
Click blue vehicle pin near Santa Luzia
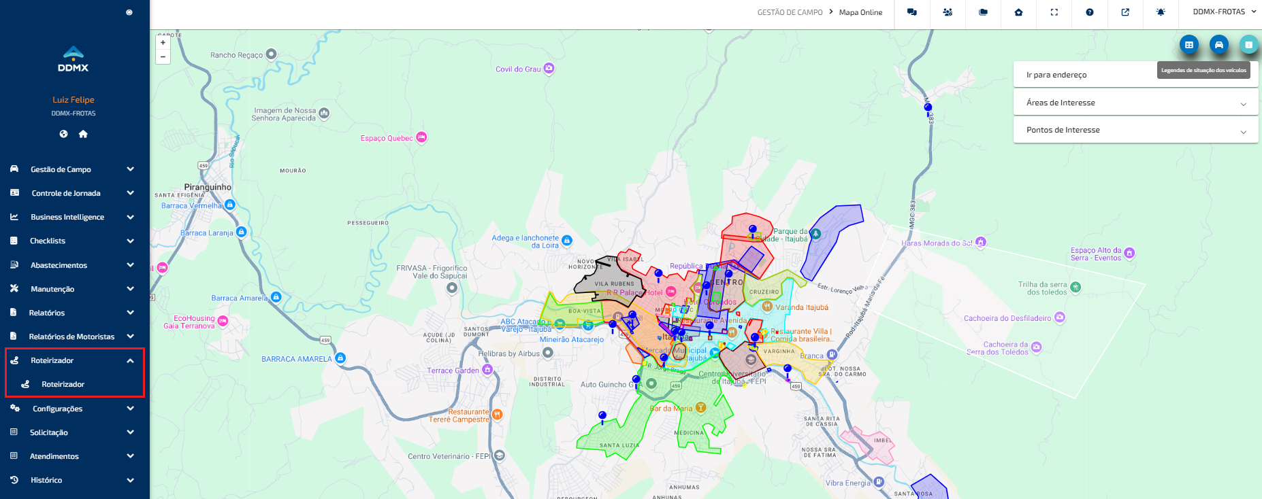tap(602, 417)
